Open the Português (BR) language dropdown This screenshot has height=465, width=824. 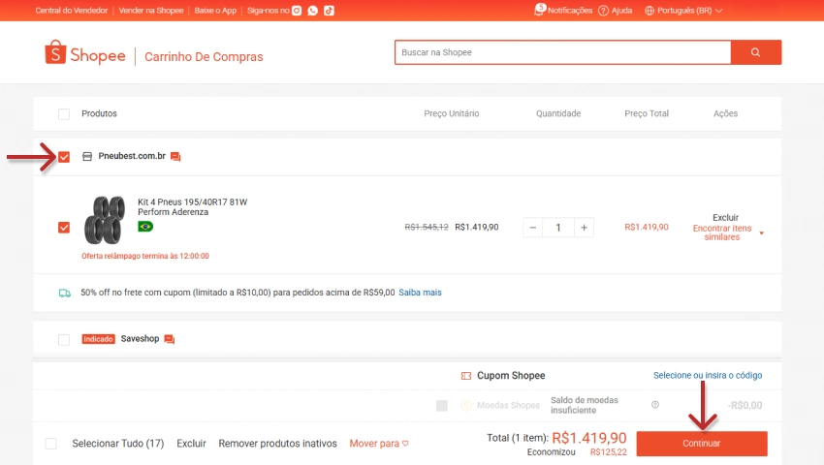tap(683, 11)
